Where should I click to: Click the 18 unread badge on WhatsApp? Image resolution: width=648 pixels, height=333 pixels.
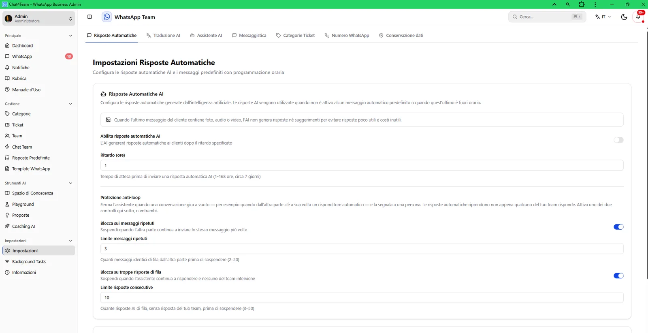tap(69, 56)
